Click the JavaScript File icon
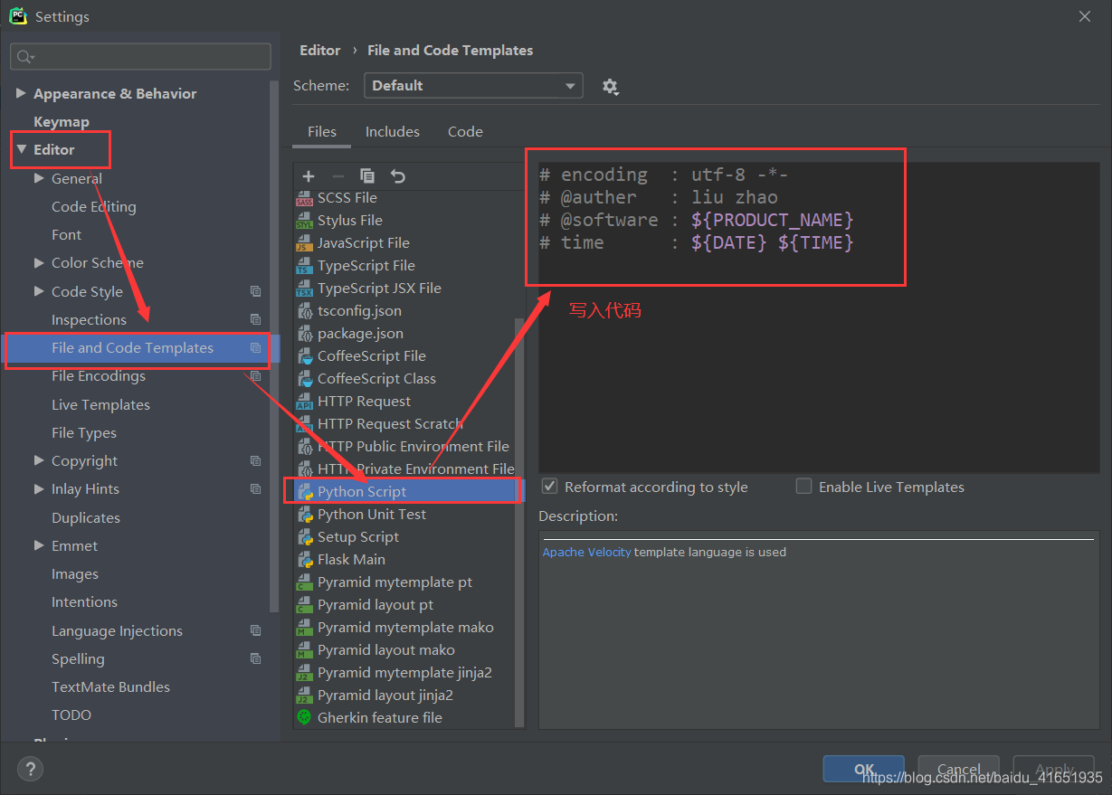Viewport: 1112px width, 795px height. point(305,243)
